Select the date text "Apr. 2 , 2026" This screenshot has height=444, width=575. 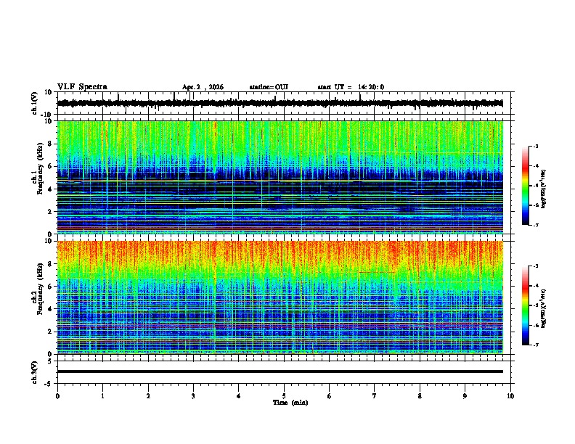point(203,87)
